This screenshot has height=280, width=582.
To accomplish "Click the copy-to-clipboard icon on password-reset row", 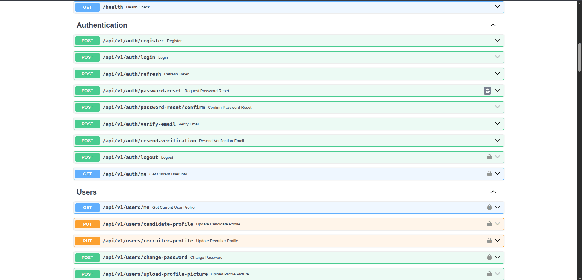I will tap(487, 91).
